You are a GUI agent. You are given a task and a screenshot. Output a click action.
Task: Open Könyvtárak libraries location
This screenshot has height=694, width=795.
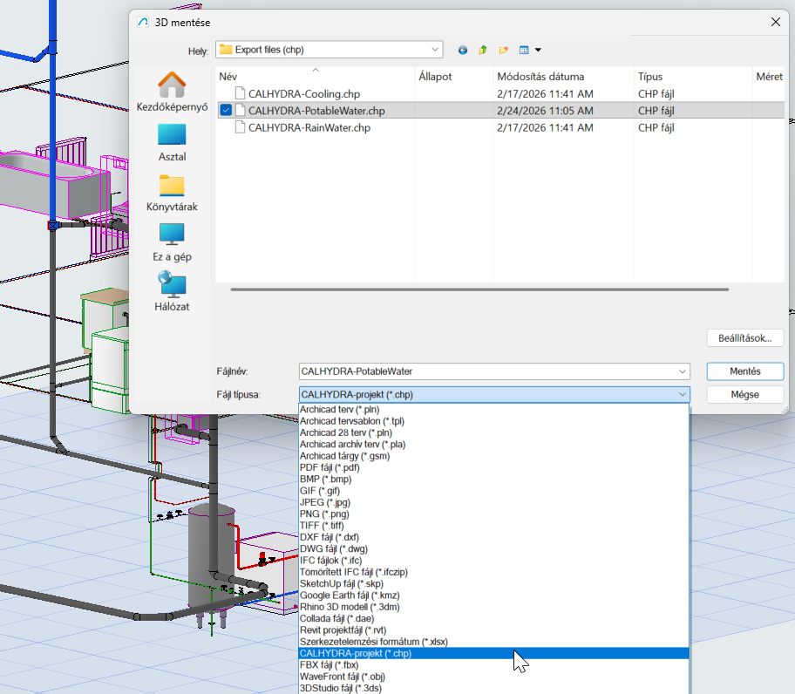(172, 193)
